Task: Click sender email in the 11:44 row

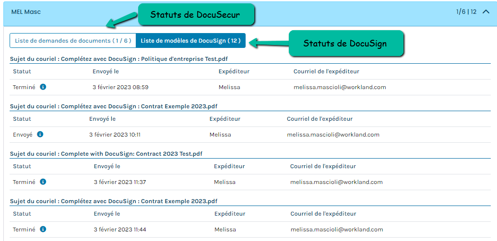Action: click(337, 230)
